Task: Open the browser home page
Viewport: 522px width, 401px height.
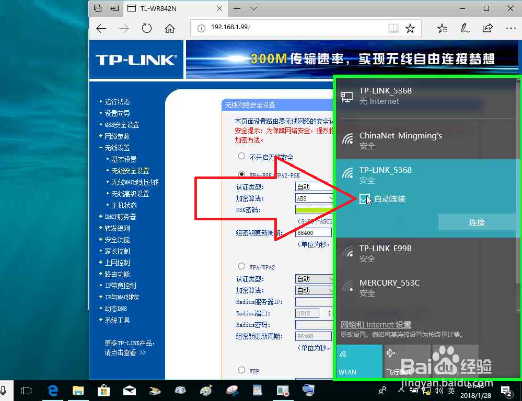Action: (170, 29)
